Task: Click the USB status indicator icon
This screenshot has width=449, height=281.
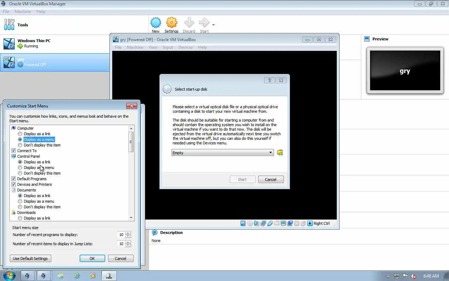Action: click(x=270, y=223)
